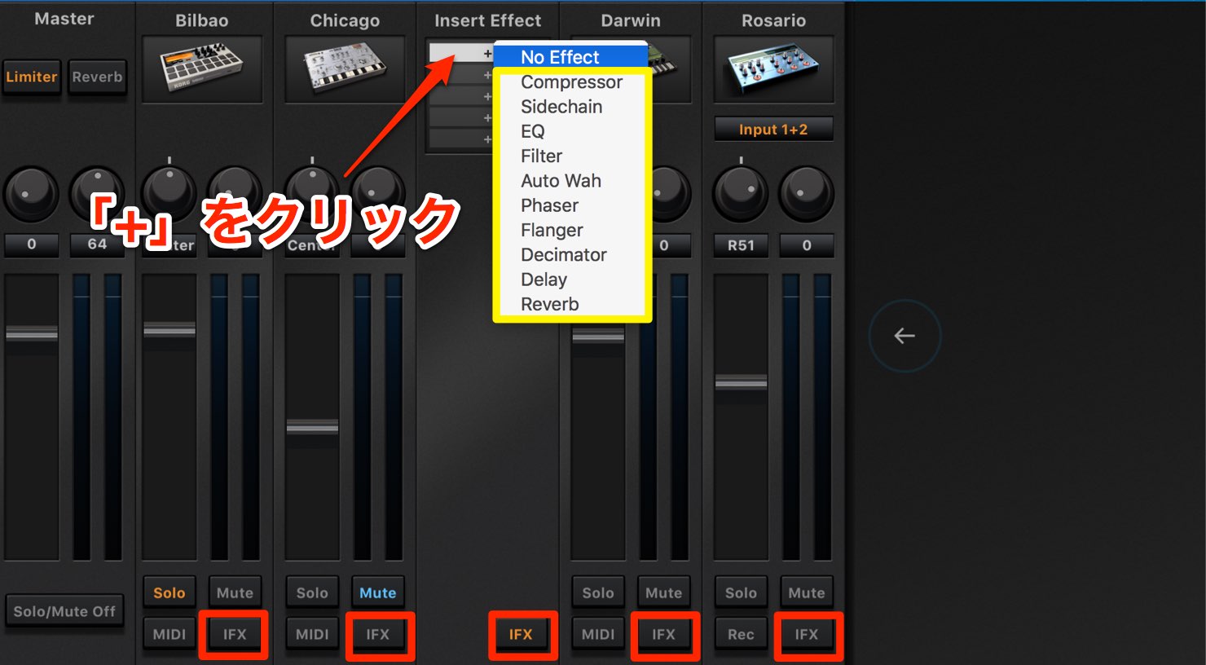Solo the Chicago track
The height and width of the screenshot is (665, 1206).
(x=312, y=592)
